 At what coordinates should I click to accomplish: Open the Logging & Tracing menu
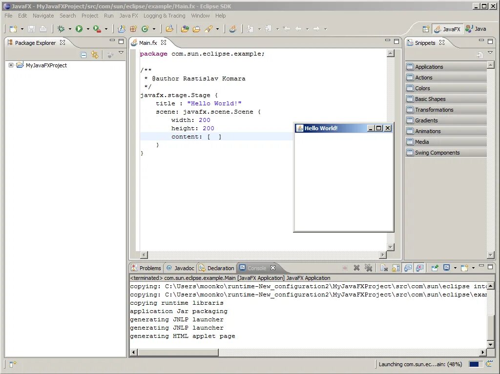tap(164, 16)
